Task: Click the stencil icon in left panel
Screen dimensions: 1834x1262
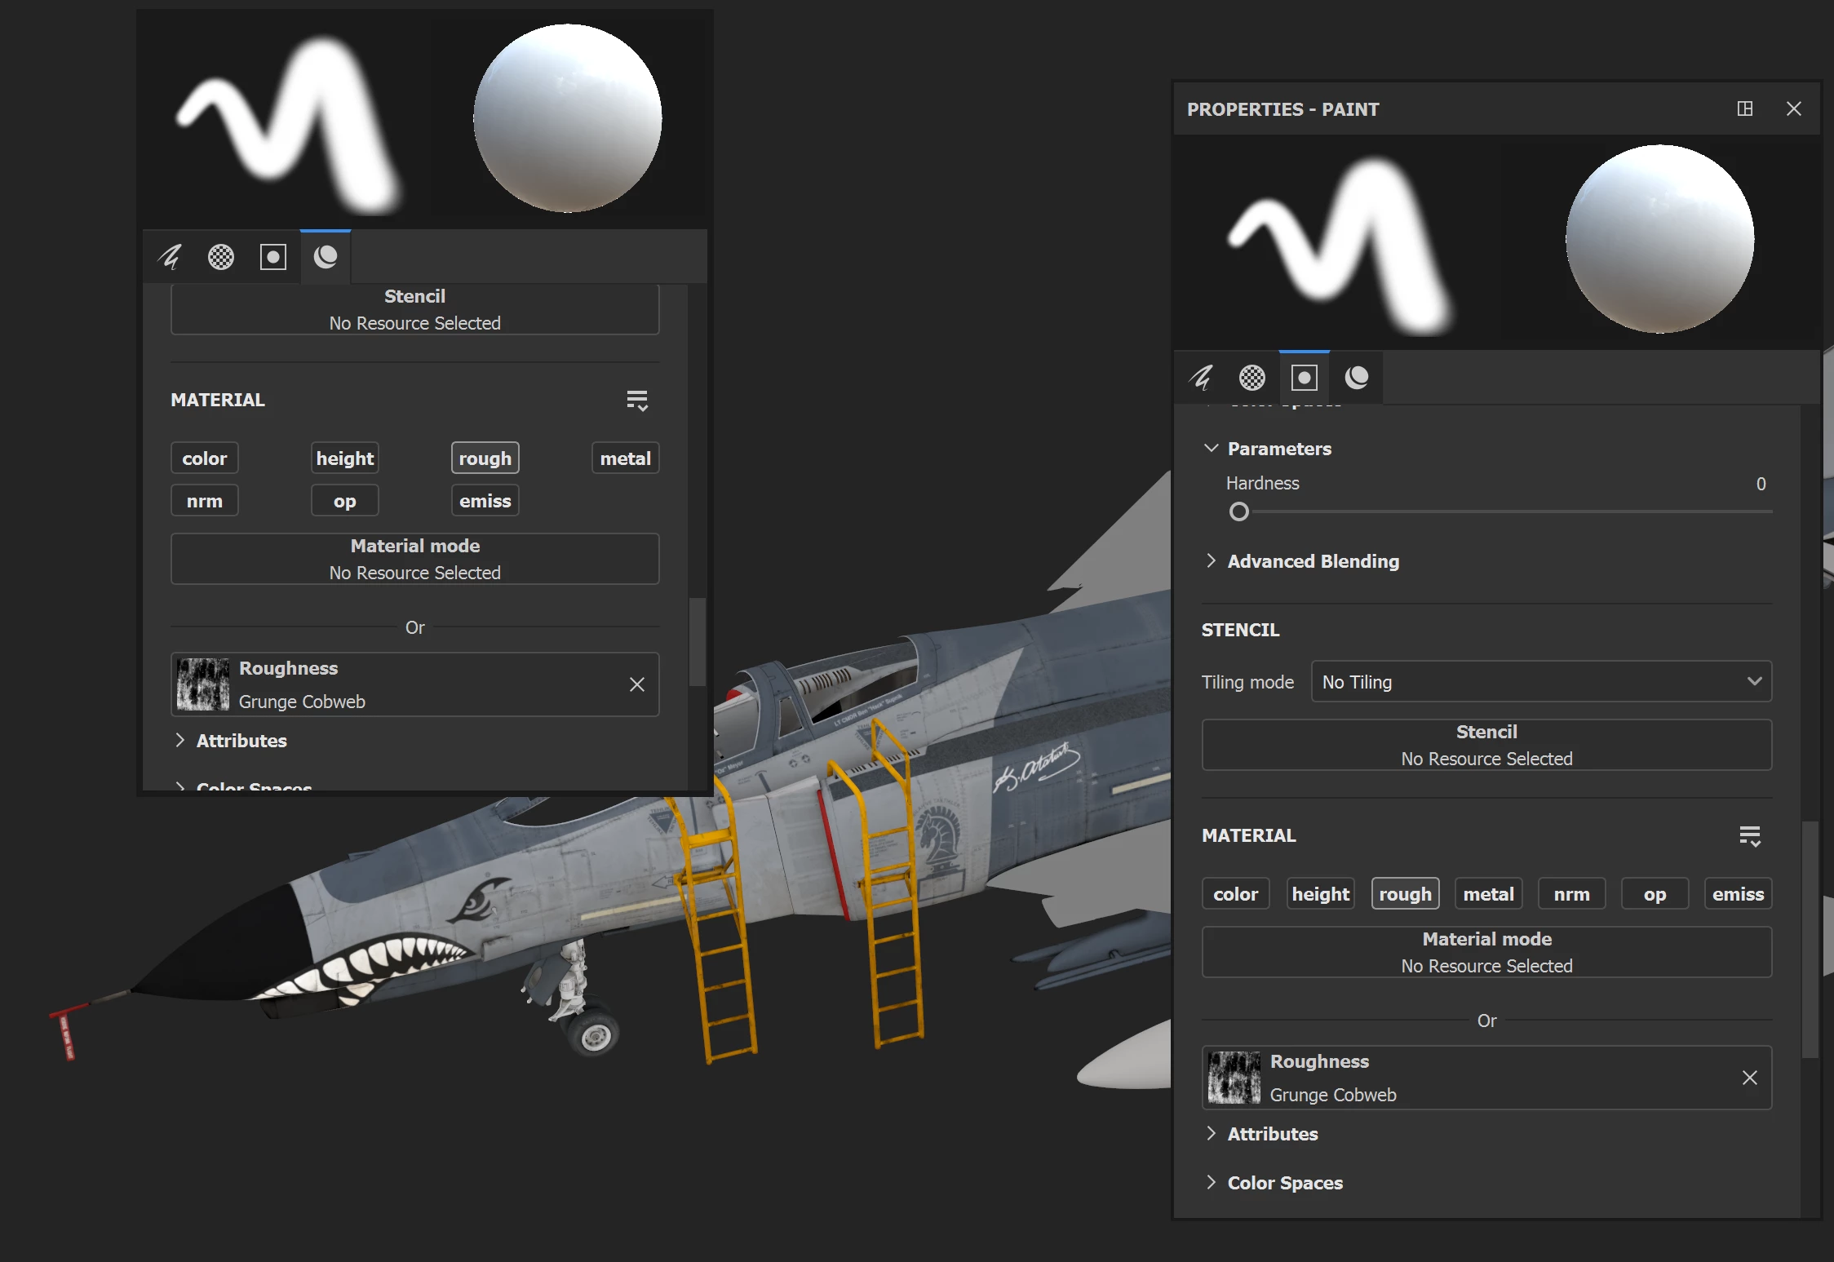Action: click(x=272, y=257)
